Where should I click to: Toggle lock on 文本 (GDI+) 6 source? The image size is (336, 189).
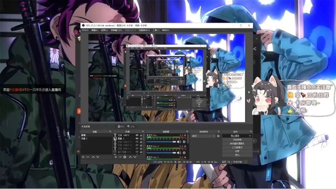click(141, 145)
